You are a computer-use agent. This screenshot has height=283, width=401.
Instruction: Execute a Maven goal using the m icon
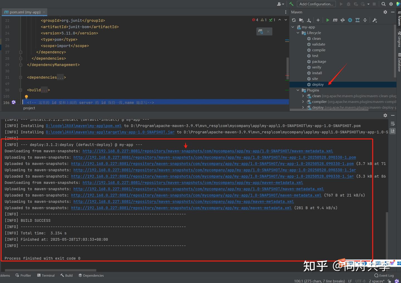click(335, 20)
